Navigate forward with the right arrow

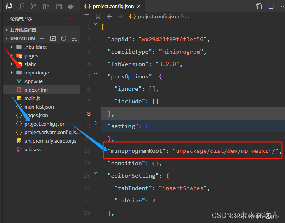(x=121, y=17)
